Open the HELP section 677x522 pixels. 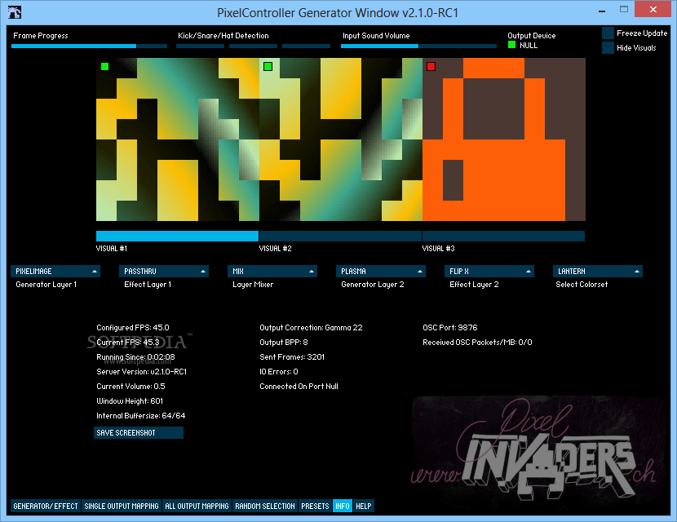click(x=362, y=506)
